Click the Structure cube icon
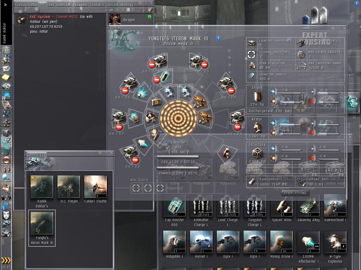361x270 pixels. pos(257,153)
